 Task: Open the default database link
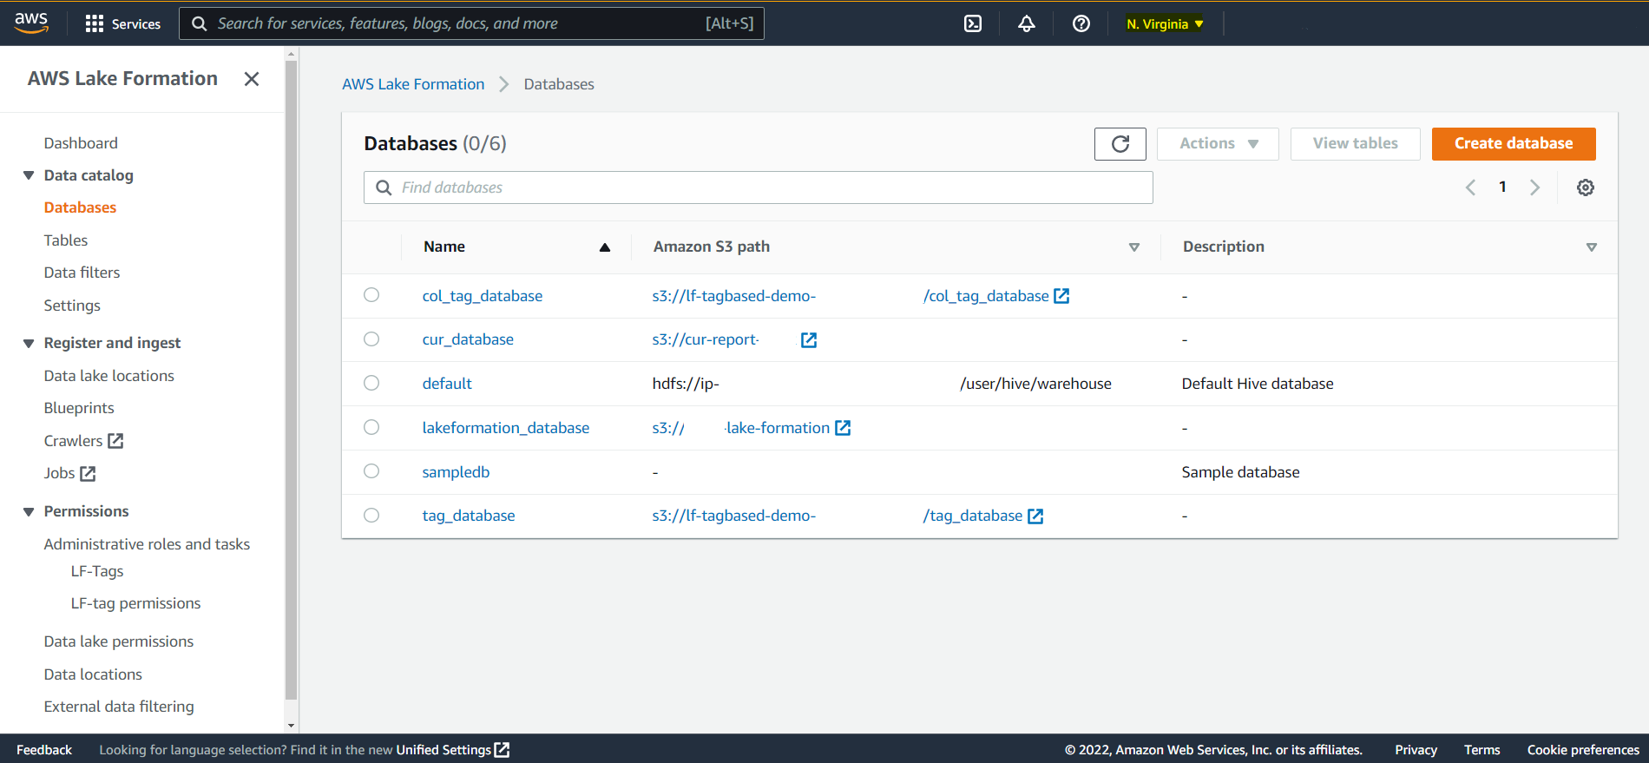coord(447,384)
